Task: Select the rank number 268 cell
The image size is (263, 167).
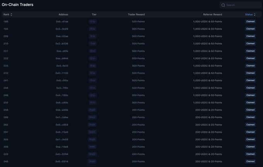Action: tap(6, 117)
